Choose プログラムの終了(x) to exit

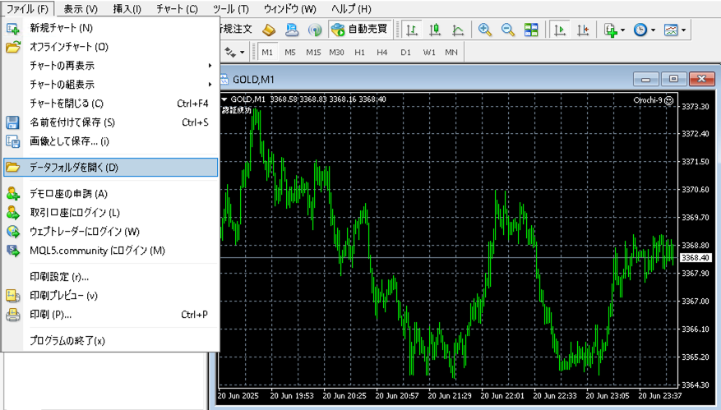tap(110, 341)
